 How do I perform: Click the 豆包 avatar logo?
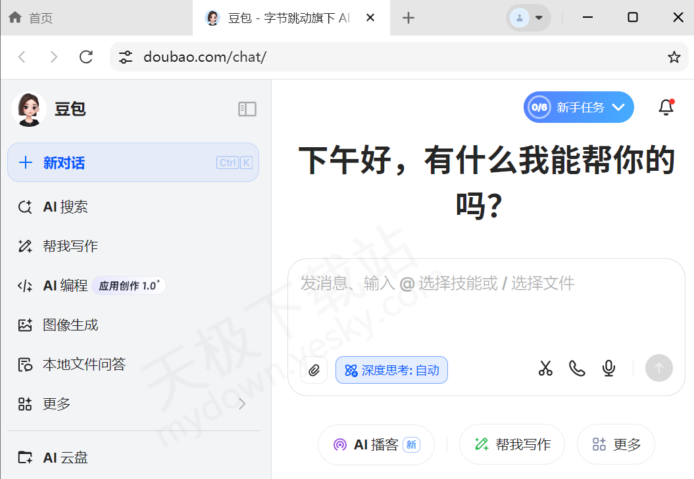tap(29, 109)
